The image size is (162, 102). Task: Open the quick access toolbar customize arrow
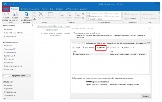[14, 4]
